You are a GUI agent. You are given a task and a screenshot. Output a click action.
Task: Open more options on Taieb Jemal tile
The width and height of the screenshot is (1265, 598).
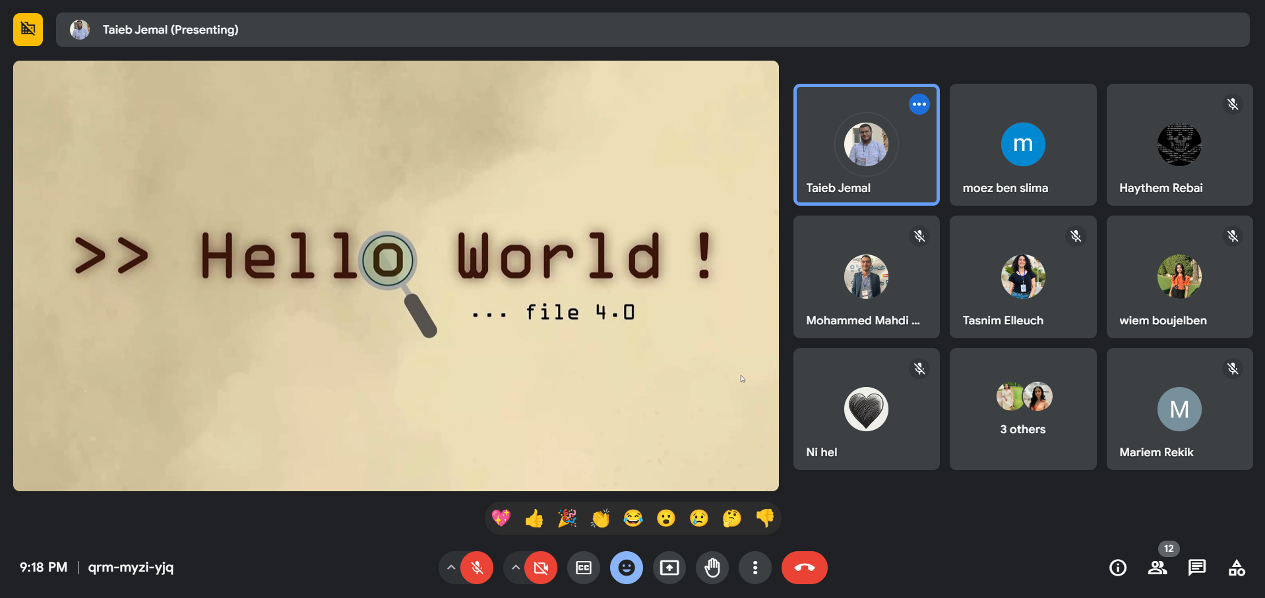click(x=919, y=104)
